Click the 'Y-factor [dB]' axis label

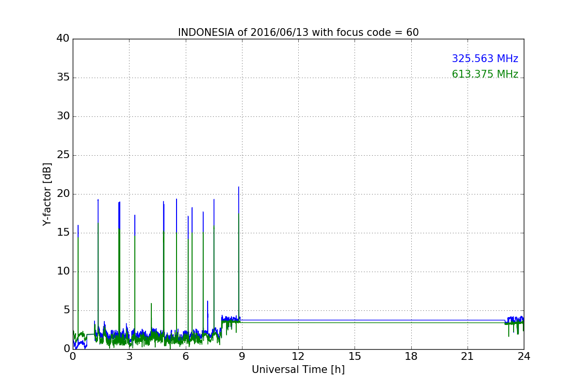pos(47,194)
